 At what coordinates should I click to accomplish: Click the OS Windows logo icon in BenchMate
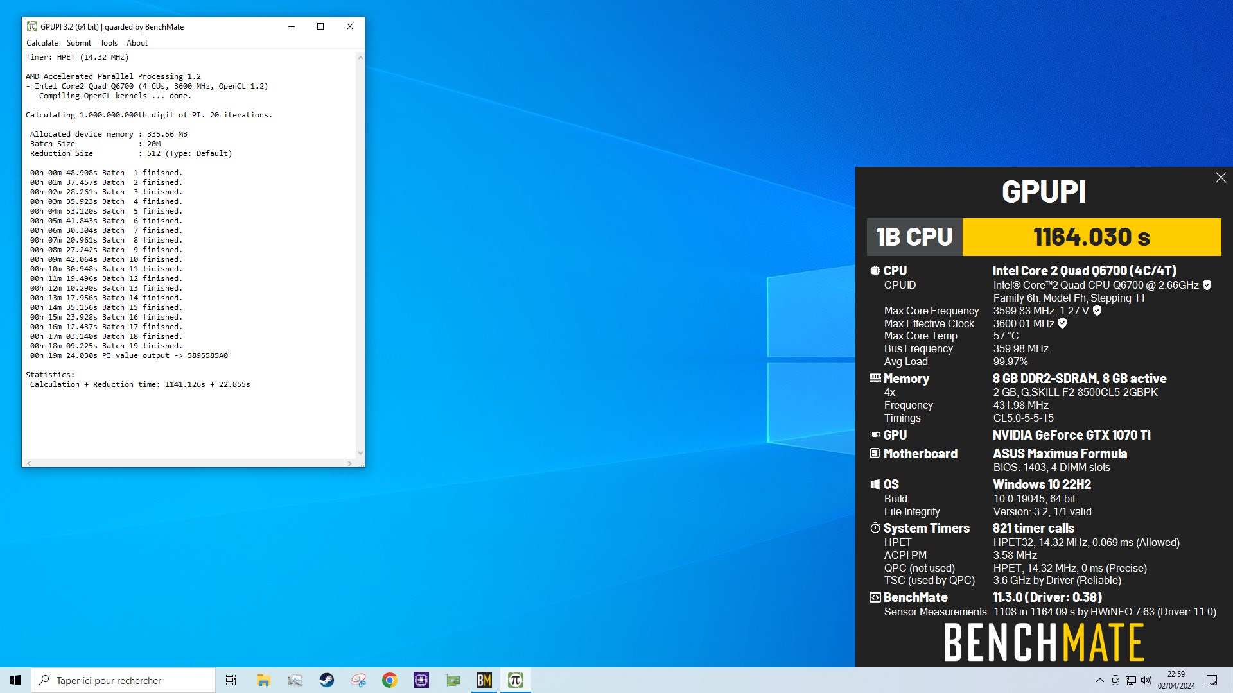[x=875, y=484]
